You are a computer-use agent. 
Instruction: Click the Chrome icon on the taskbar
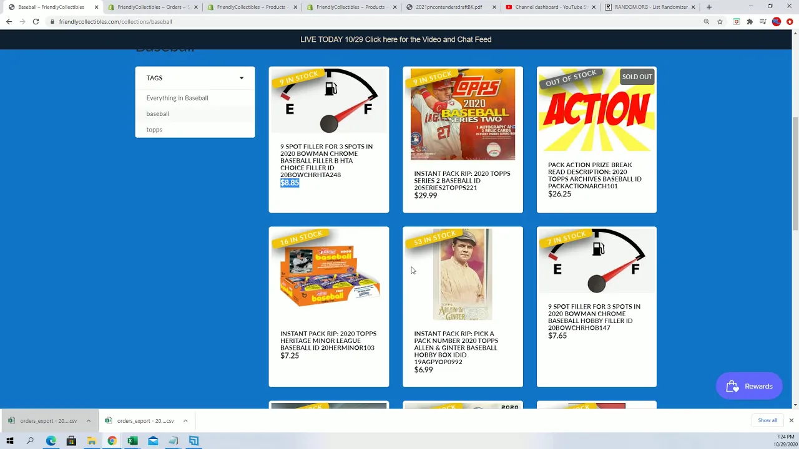(x=112, y=441)
